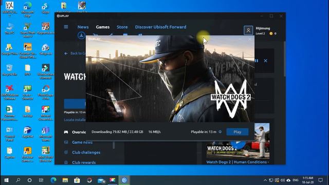Select Overview in the game sidebar
329x185 pixels.
point(75,132)
